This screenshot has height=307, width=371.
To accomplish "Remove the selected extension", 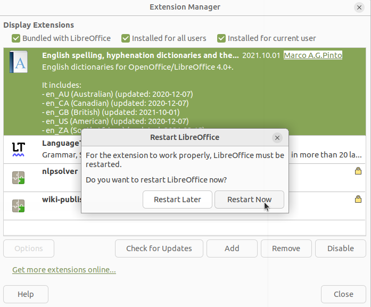I will tap(286, 248).
